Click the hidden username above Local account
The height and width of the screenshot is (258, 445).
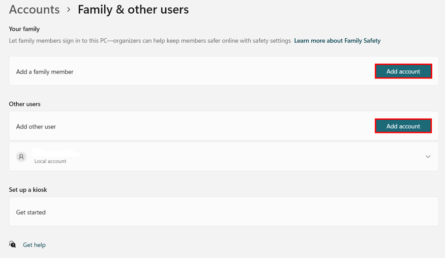(x=55, y=153)
